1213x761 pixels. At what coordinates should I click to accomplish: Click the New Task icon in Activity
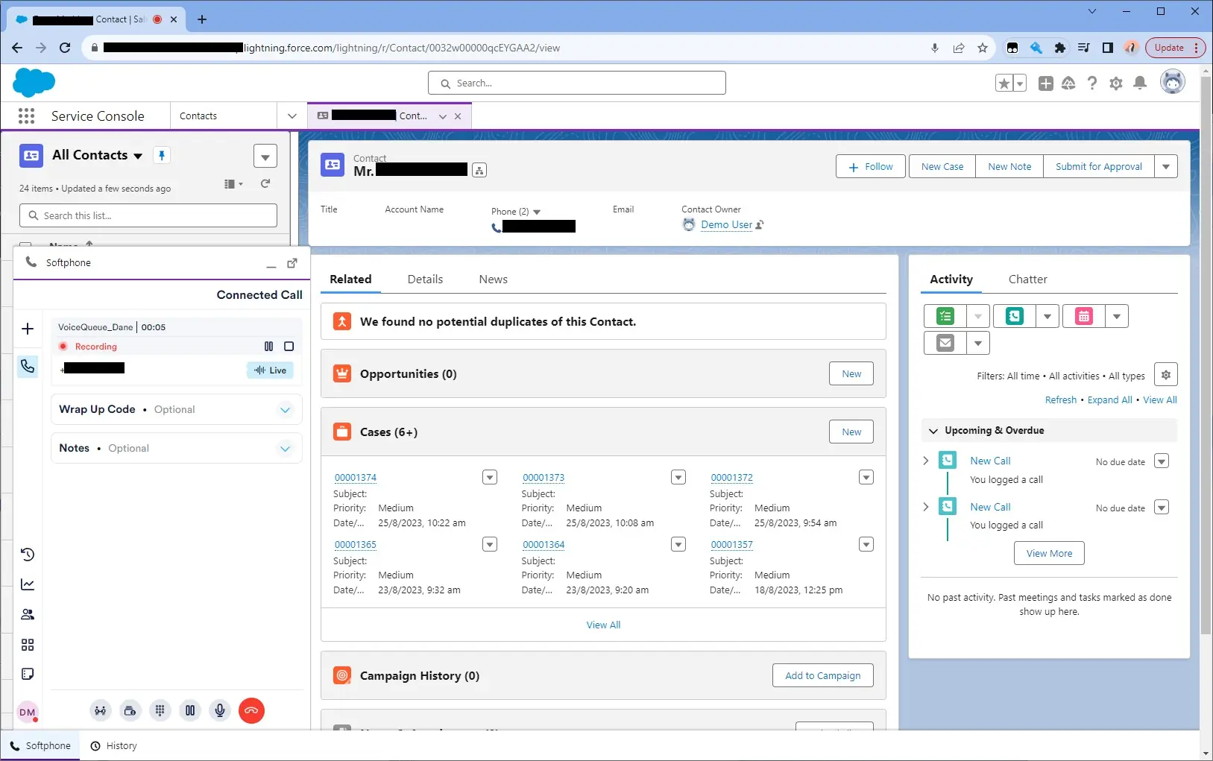[x=945, y=316]
